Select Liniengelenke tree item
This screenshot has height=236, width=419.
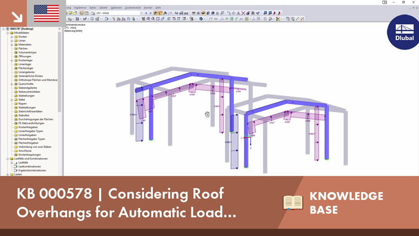pyautogui.click(x=26, y=72)
